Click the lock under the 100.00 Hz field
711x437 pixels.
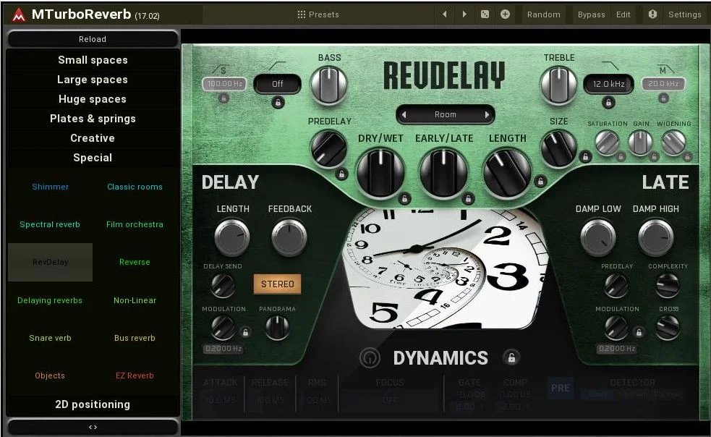click(x=223, y=98)
